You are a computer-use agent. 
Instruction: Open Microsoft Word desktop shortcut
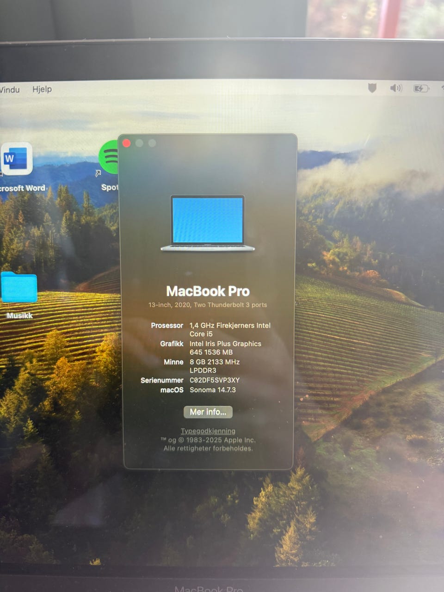(17, 159)
